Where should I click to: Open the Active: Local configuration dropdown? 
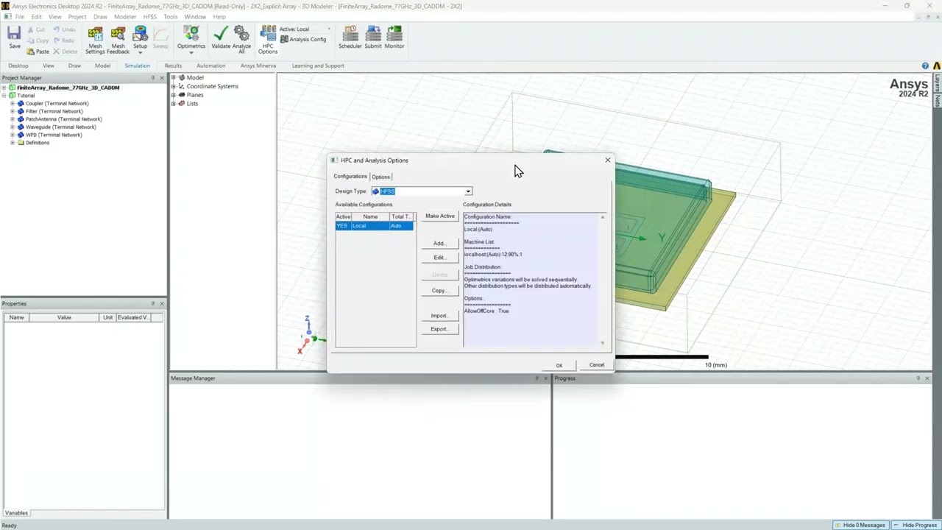click(x=329, y=29)
